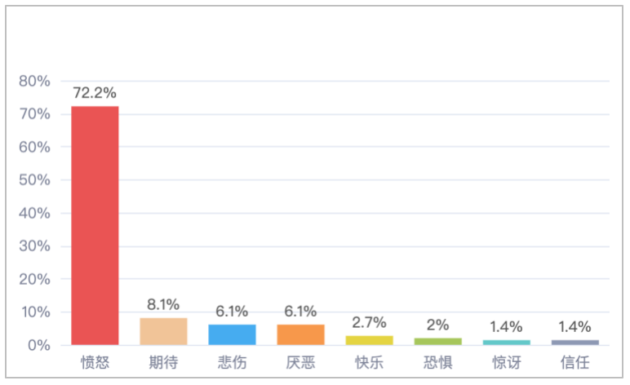Select the green 恐惧 bar
This screenshot has width=630, height=385.
click(437, 341)
